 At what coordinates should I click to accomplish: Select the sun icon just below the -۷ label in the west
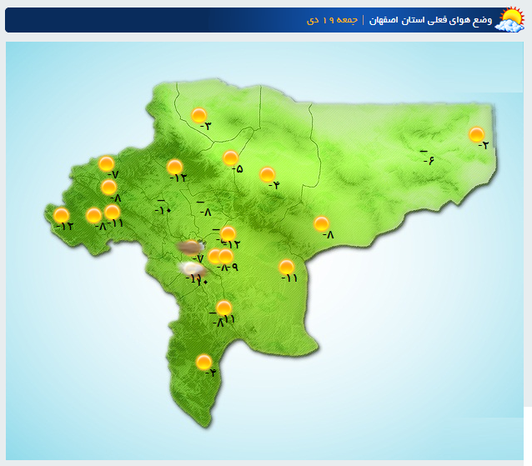109,188
